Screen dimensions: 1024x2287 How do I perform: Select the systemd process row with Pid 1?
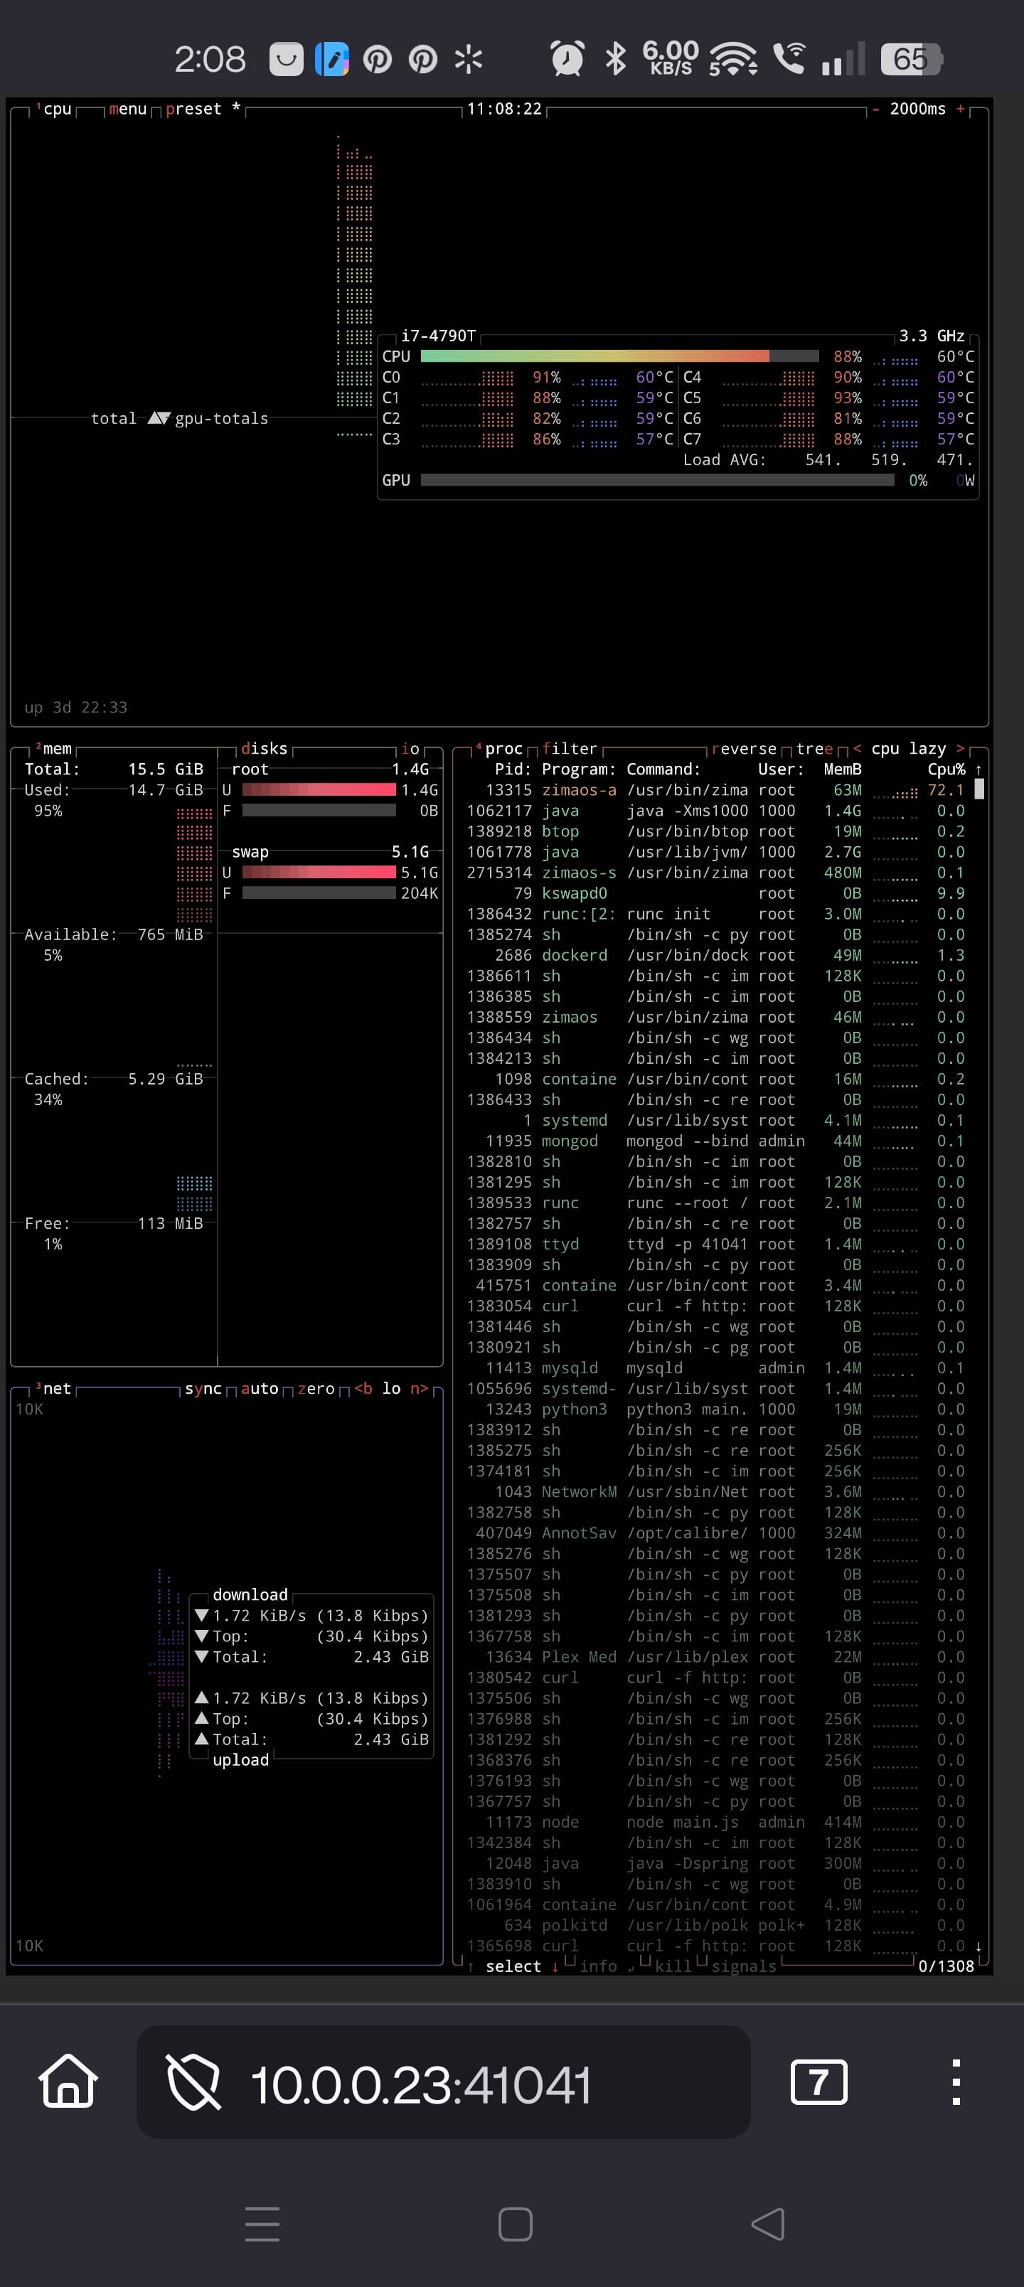click(716, 1121)
